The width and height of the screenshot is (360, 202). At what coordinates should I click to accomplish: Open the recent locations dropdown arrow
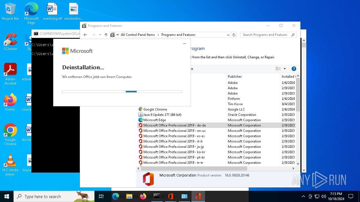click(x=100, y=35)
